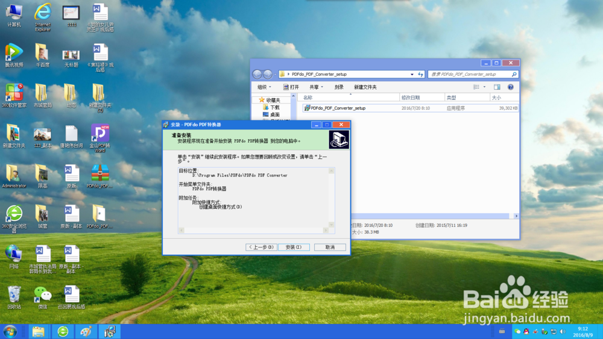Click the Install (安装) button in the setup wizard
Image resolution: width=603 pixels, height=339 pixels.
pyautogui.click(x=294, y=247)
